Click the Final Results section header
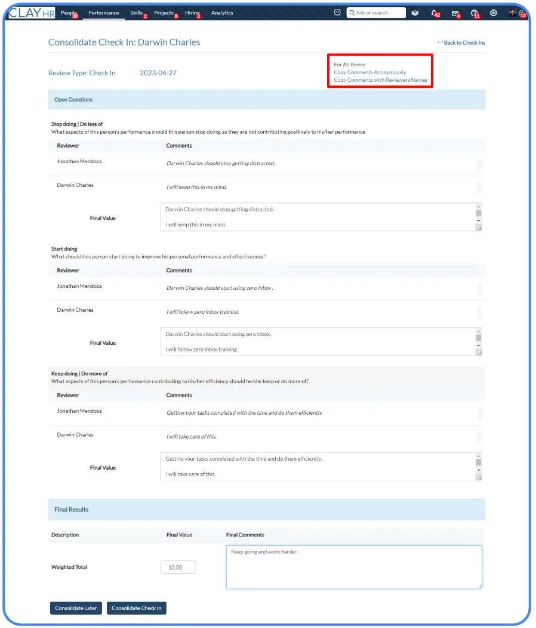The height and width of the screenshot is (628, 536). pyautogui.click(x=267, y=510)
